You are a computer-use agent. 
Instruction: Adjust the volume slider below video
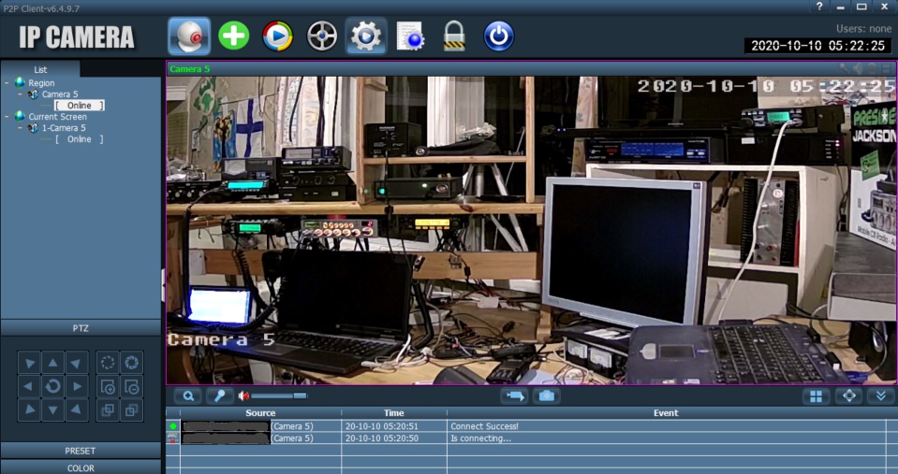[279, 395]
